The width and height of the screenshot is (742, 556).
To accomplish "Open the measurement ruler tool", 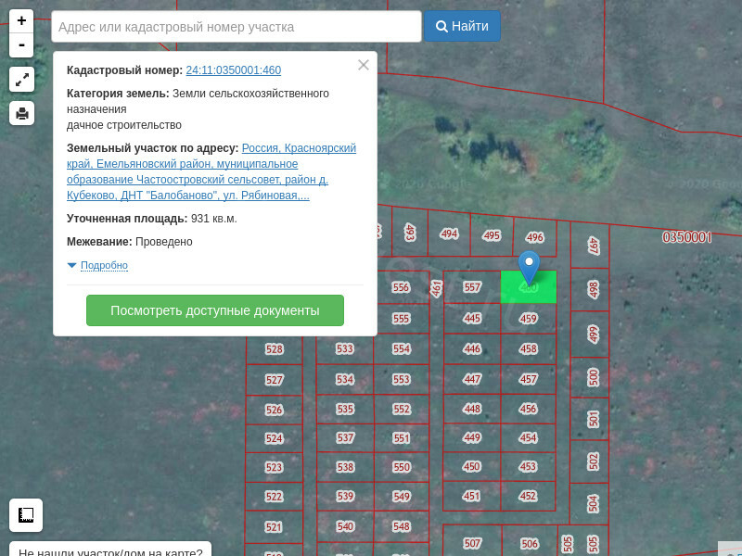I will pos(26,515).
